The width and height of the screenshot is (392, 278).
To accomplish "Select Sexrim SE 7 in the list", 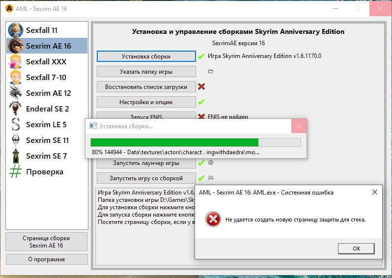I will click(x=47, y=156).
